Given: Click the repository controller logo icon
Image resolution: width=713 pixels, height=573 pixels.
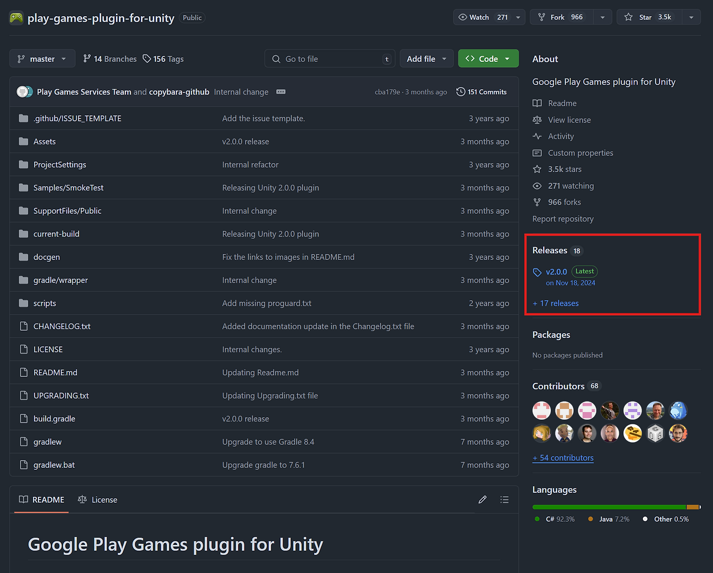Looking at the screenshot, I should point(16,18).
